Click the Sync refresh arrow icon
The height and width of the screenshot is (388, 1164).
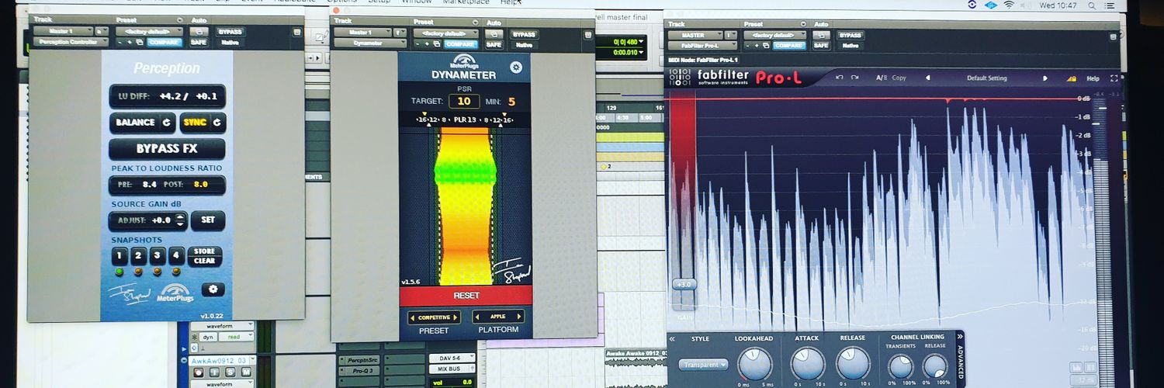(x=217, y=123)
